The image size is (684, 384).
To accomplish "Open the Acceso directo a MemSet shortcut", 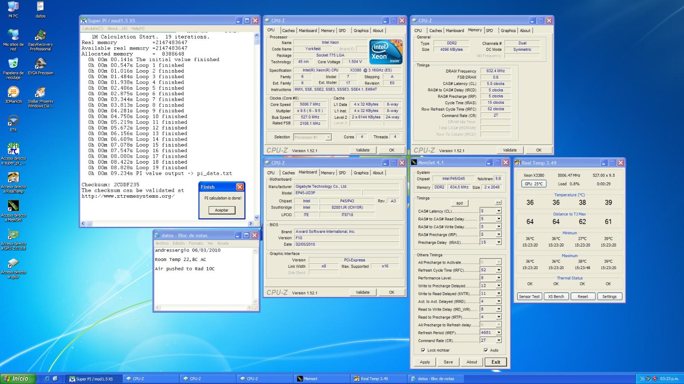I will (x=13, y=211).
